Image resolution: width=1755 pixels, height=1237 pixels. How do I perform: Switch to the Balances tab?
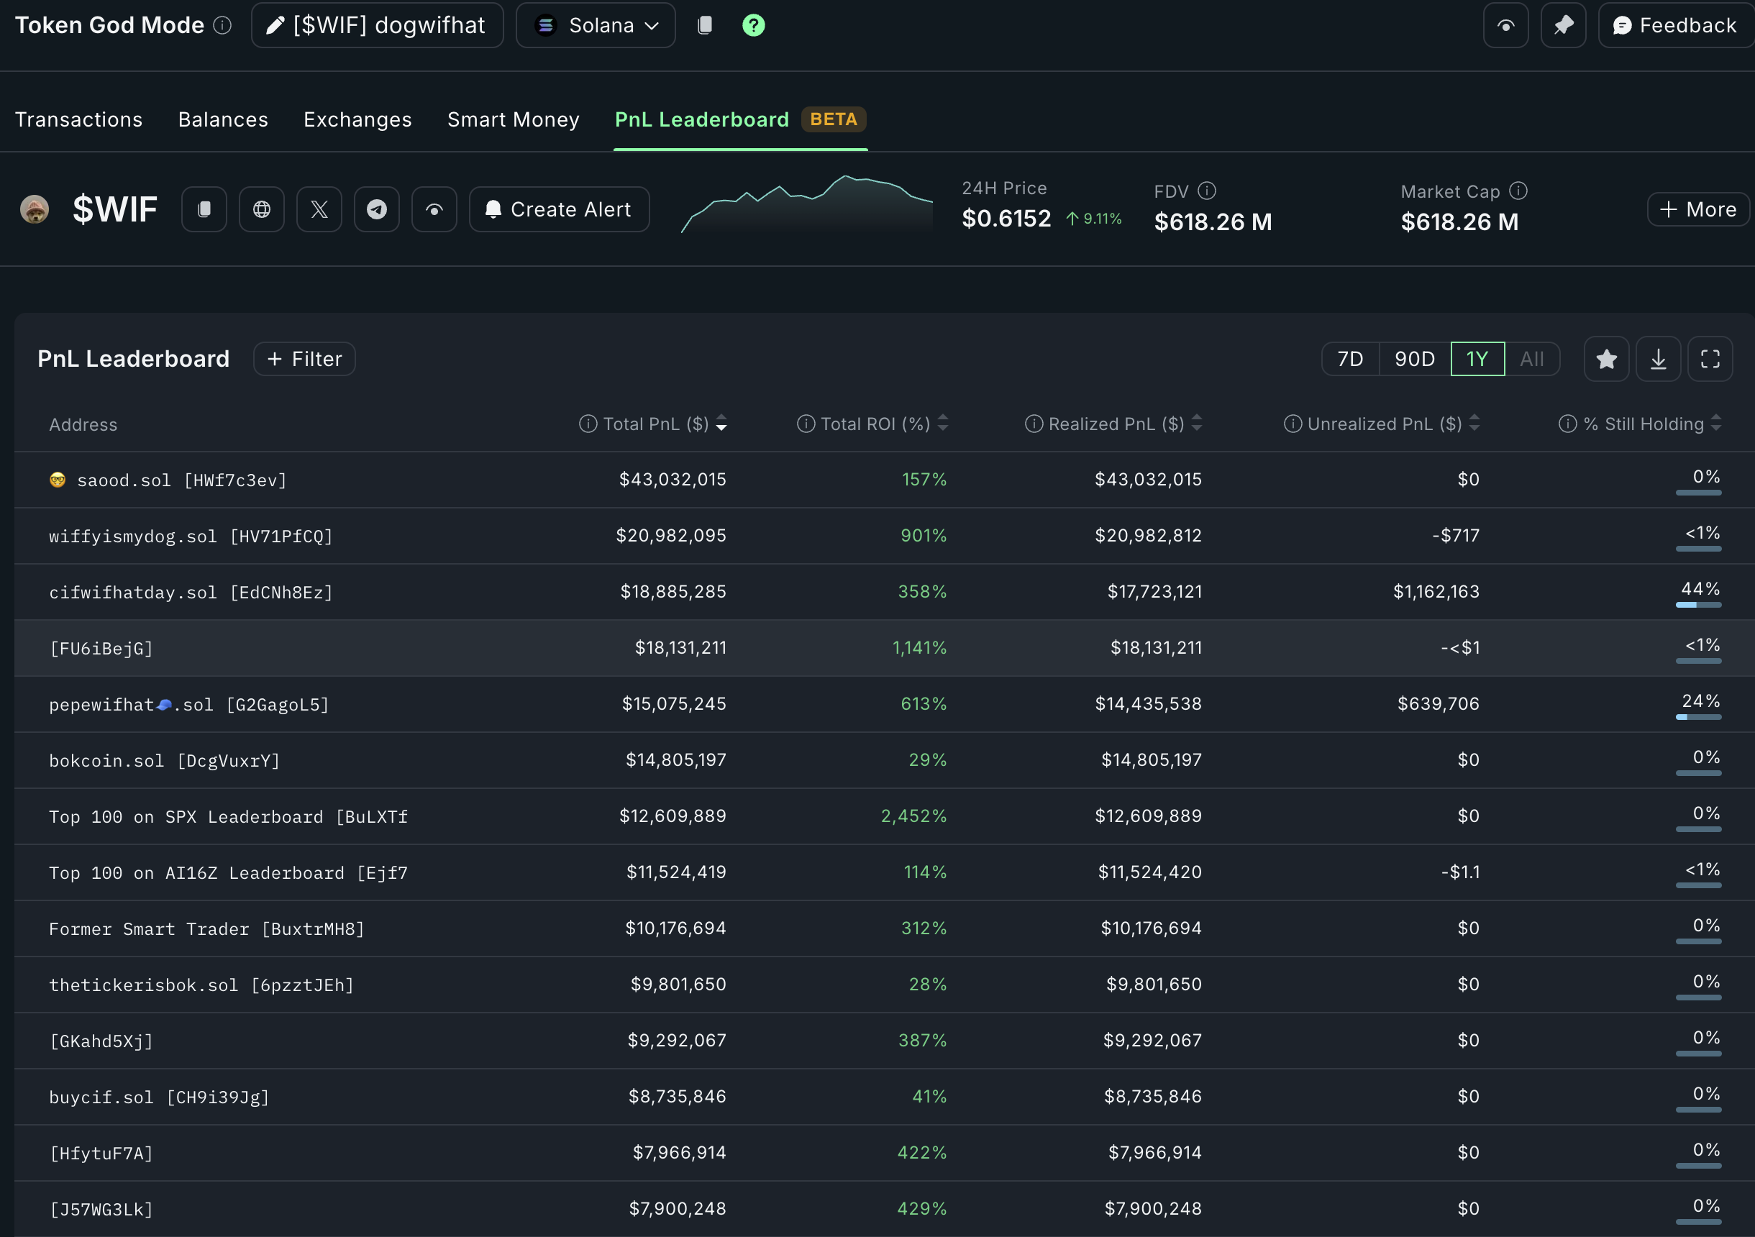pyautogui.click(x=222, y=119)
